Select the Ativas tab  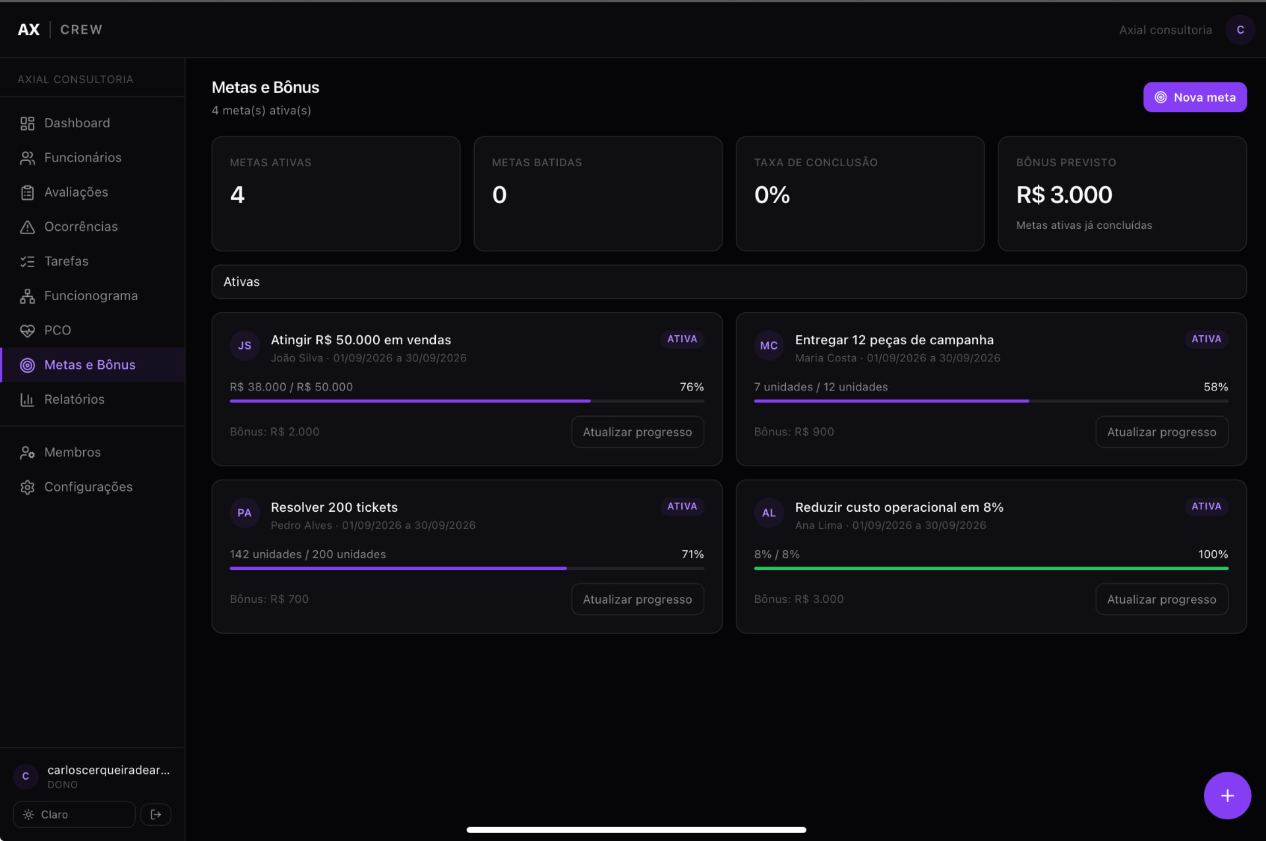click(241, 282)
